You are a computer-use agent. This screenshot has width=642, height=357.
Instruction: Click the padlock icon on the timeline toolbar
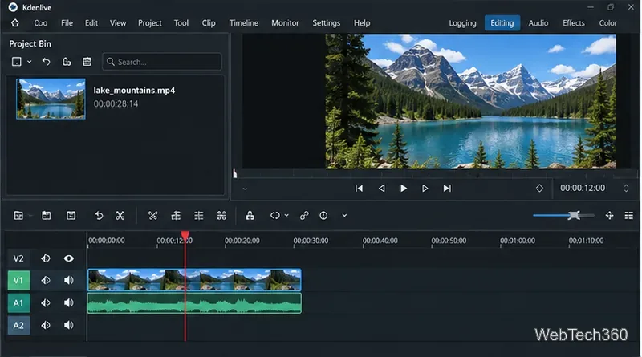(x=250, y=216)
